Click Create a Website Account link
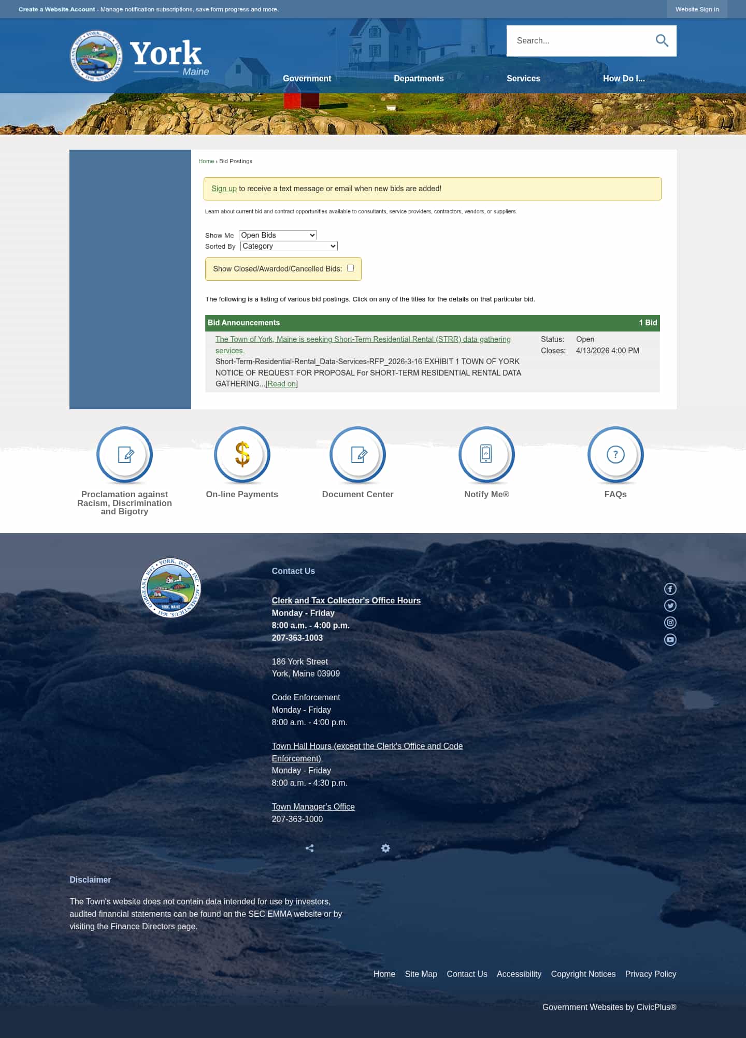Screen dimensions: 746x1038 [57, 9]
